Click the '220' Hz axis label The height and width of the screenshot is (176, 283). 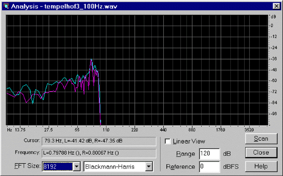[x=135, y=130]
